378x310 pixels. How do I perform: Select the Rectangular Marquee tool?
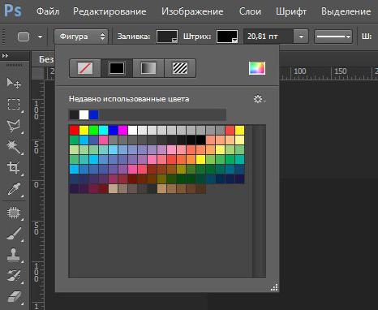click(x=14, y=104)
